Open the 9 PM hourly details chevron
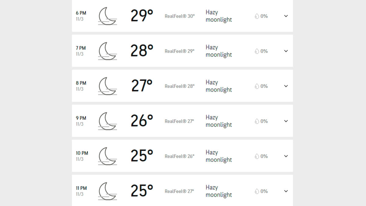This screenshot has height=206, width=366. pyautogui.click(x=286, y=121)
